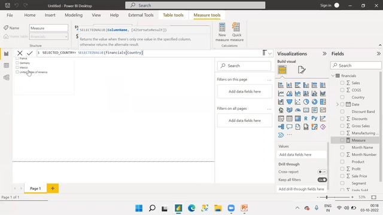Save the file from title bar
Image resolution: width=383 pixels, height=215 pixels.
click(x=8, y=5)
